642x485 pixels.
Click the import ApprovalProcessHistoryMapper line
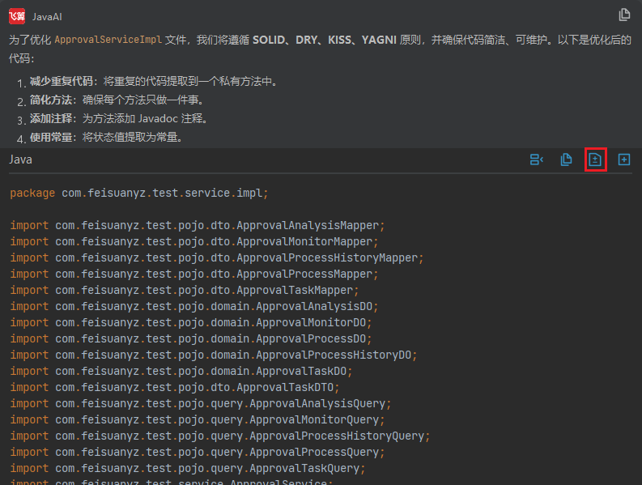[217, 257]
